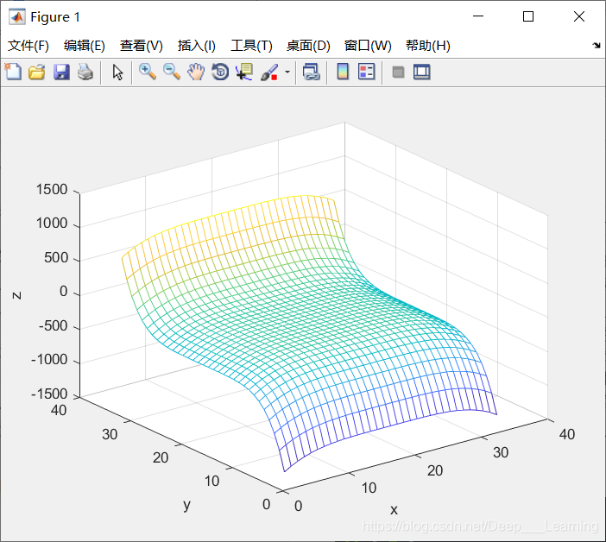Click the -1500 tick label on z axis

click(49, 394)
